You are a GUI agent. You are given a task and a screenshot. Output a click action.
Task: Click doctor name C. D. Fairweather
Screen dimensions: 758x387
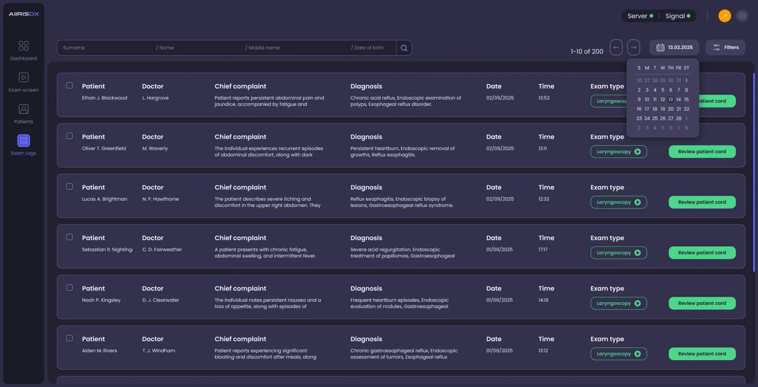pyautogui.click(x=162, y=250)
